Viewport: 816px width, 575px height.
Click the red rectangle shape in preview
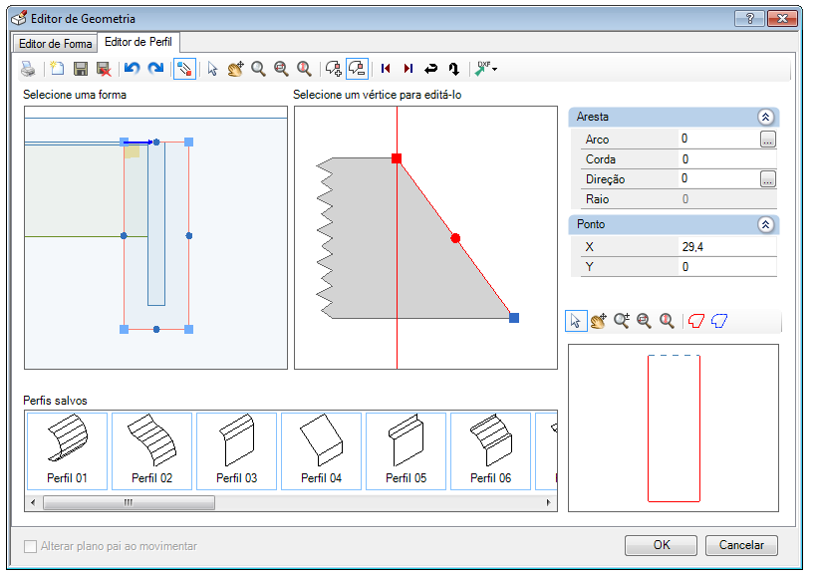674,429
